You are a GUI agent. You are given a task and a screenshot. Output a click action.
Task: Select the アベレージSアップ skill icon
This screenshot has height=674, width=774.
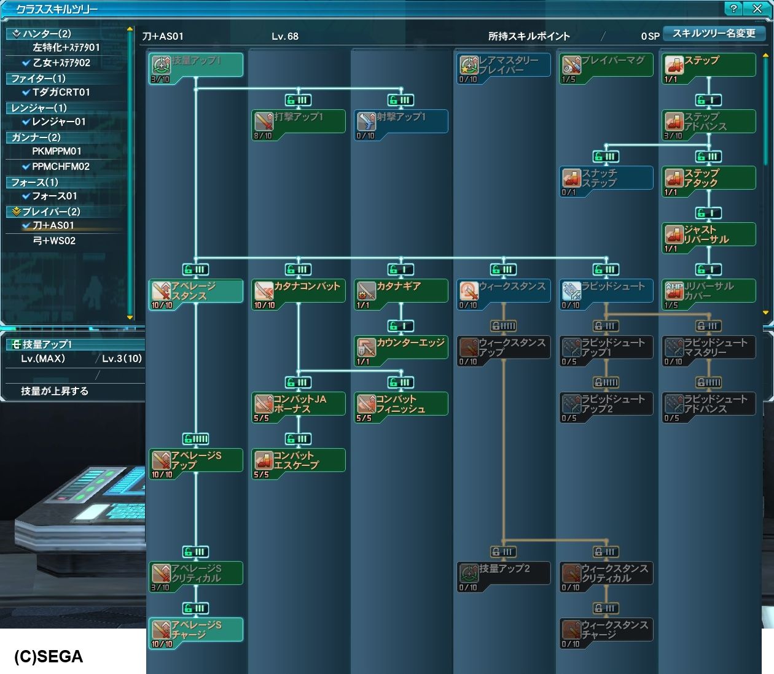click(x=162, y=460)
